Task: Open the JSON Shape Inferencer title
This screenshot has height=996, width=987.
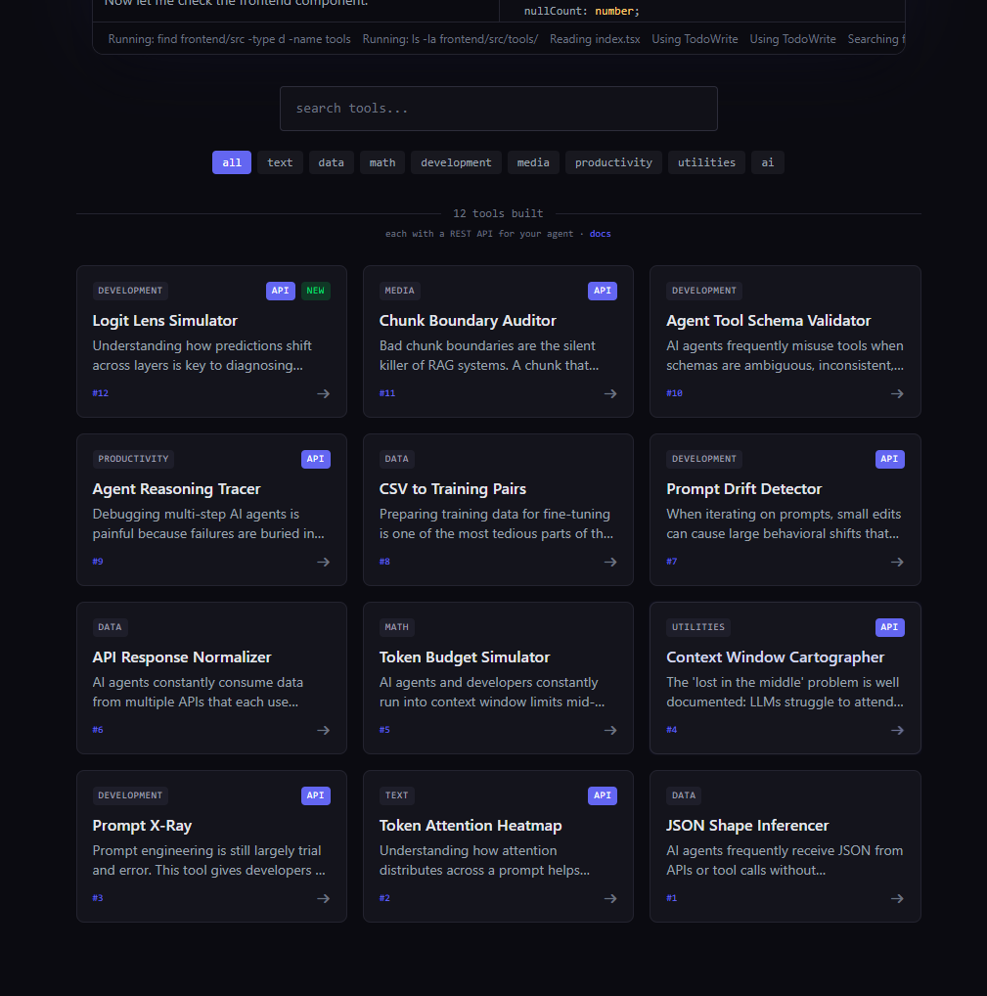Action: 747,826
